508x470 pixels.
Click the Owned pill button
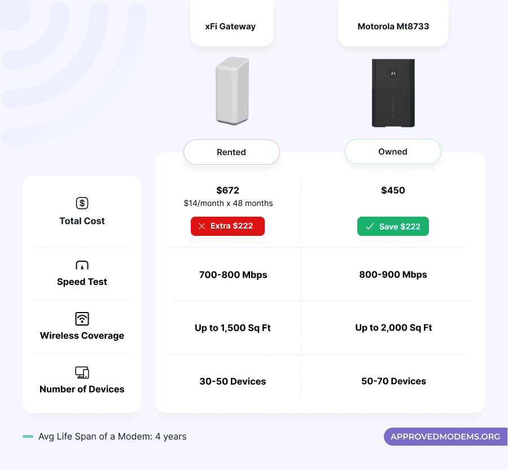point(393,152)
